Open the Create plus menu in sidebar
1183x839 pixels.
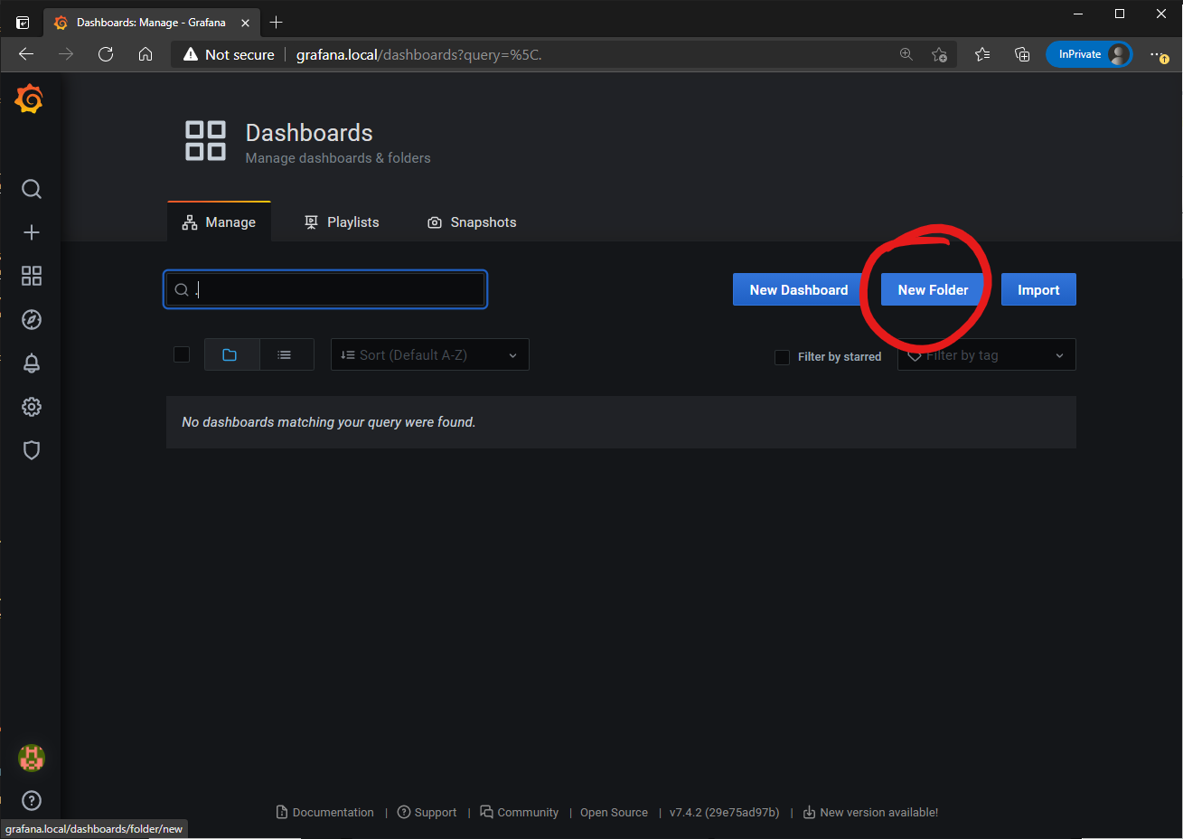click(32, 232)
